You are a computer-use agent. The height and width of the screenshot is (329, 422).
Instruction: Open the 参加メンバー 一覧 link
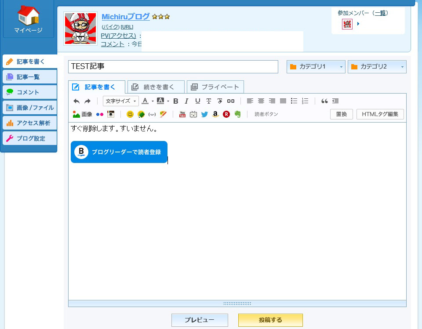point(380,13)
